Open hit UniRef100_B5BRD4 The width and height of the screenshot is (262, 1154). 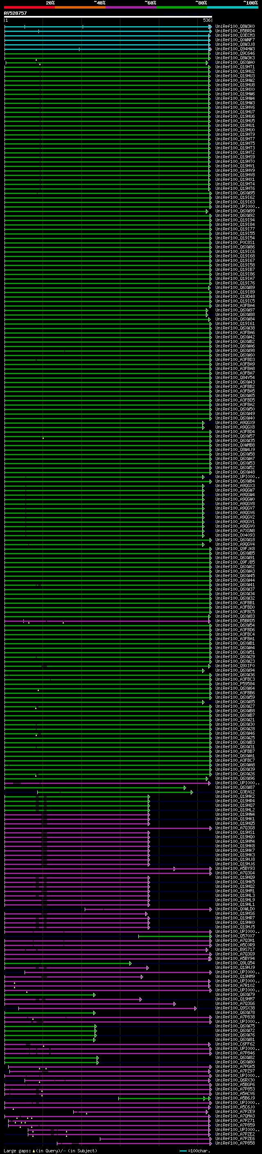[x=235, y=31]
